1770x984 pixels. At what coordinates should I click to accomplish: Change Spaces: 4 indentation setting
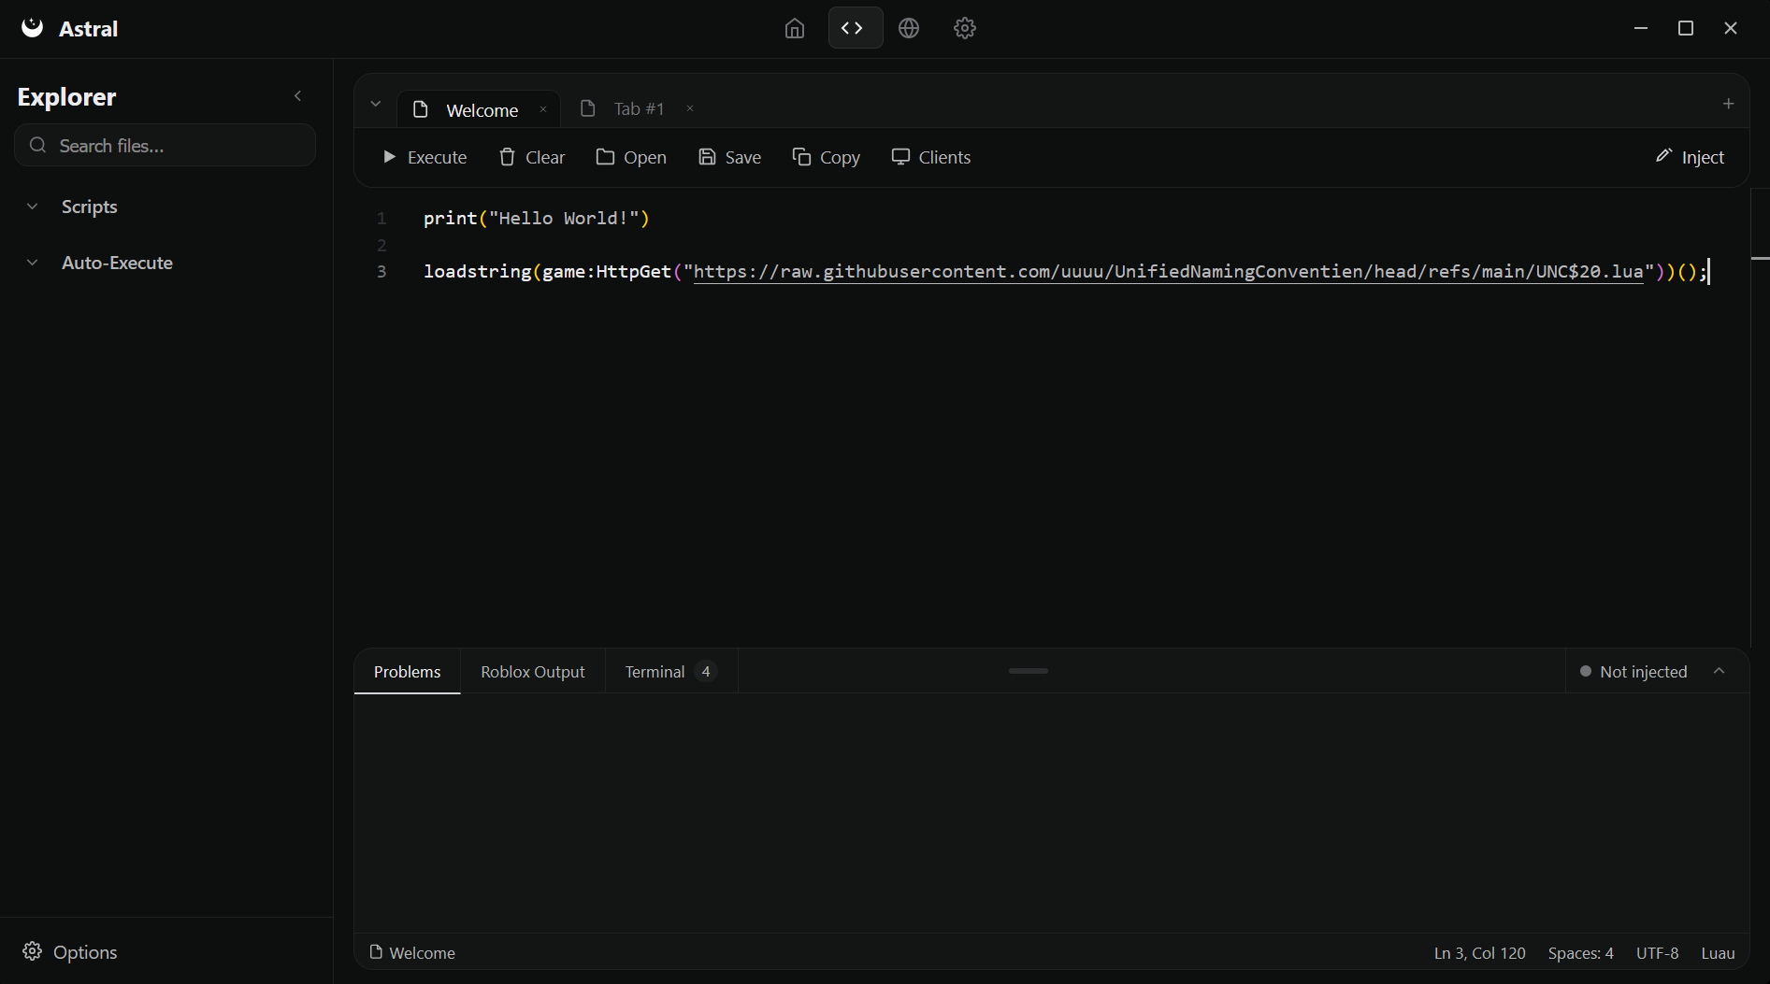(1580, 953)
